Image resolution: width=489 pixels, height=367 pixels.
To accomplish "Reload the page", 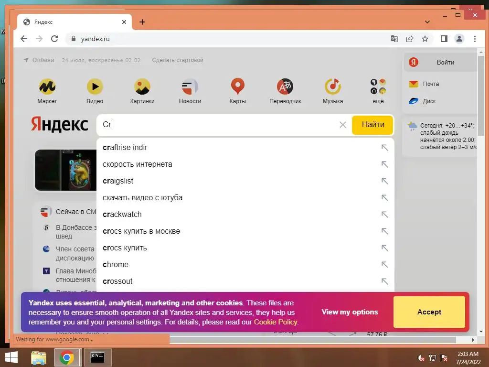I will 54,39.
